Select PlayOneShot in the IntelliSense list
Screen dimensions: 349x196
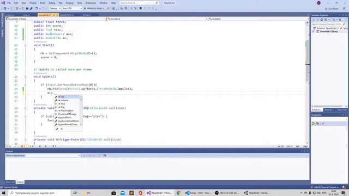[x=67, y=111]
